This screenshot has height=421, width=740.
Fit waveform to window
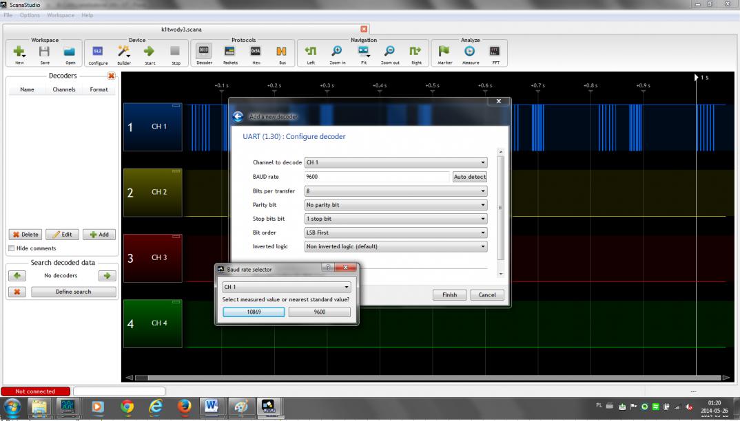(363, 52)
